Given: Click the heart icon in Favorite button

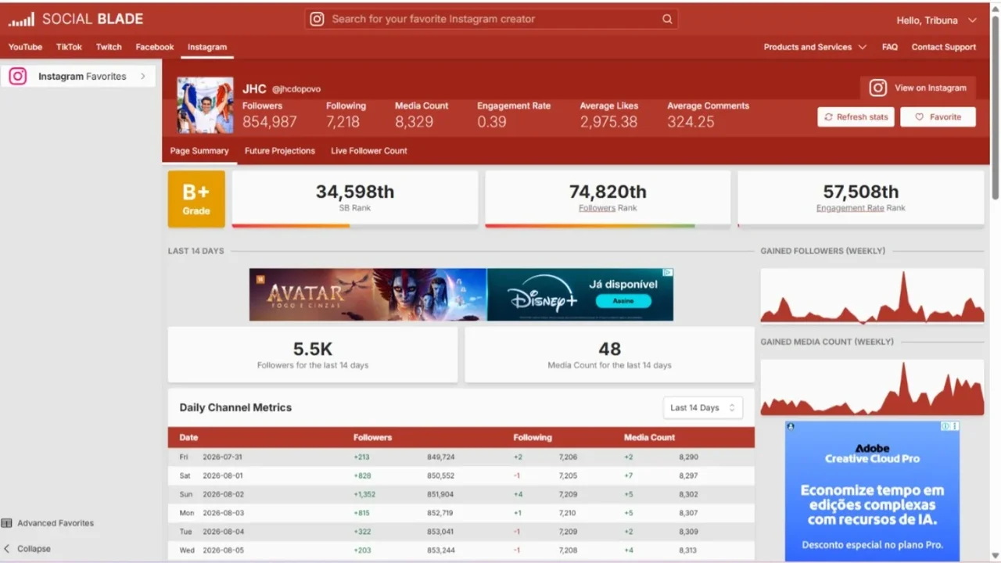Looking at the screenshot, I should coord(919,117).
